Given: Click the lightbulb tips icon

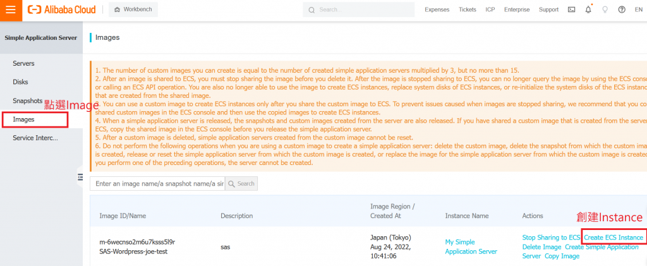Looking at the screenshot, I should [605, 9].
